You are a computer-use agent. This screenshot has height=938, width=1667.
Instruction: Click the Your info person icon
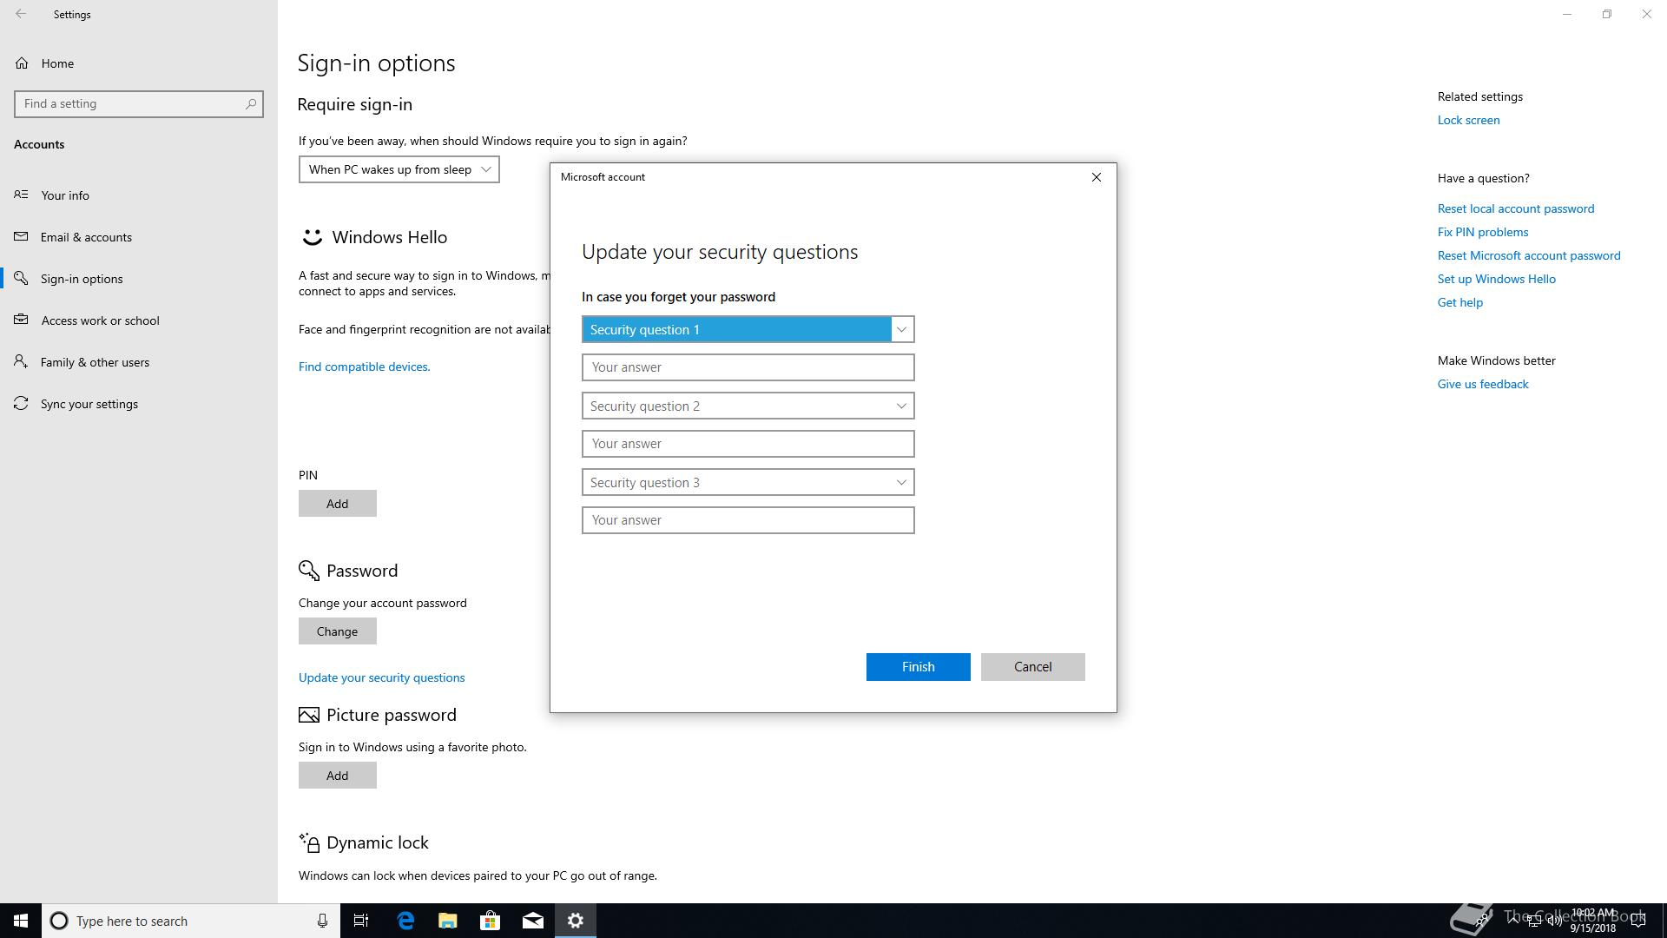click(x=21, y=195)
